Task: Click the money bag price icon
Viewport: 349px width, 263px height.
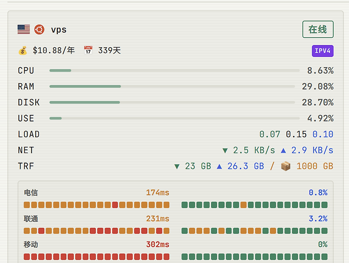Action: click(x=23, y=50)
